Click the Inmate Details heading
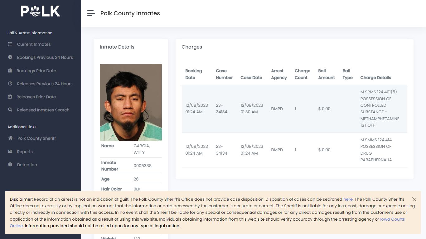This screenshot has height=239, width=426. tap(117, 47)
